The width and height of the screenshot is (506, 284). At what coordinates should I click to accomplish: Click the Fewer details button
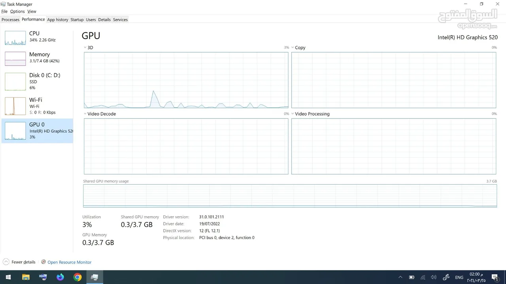click(19, 262)
